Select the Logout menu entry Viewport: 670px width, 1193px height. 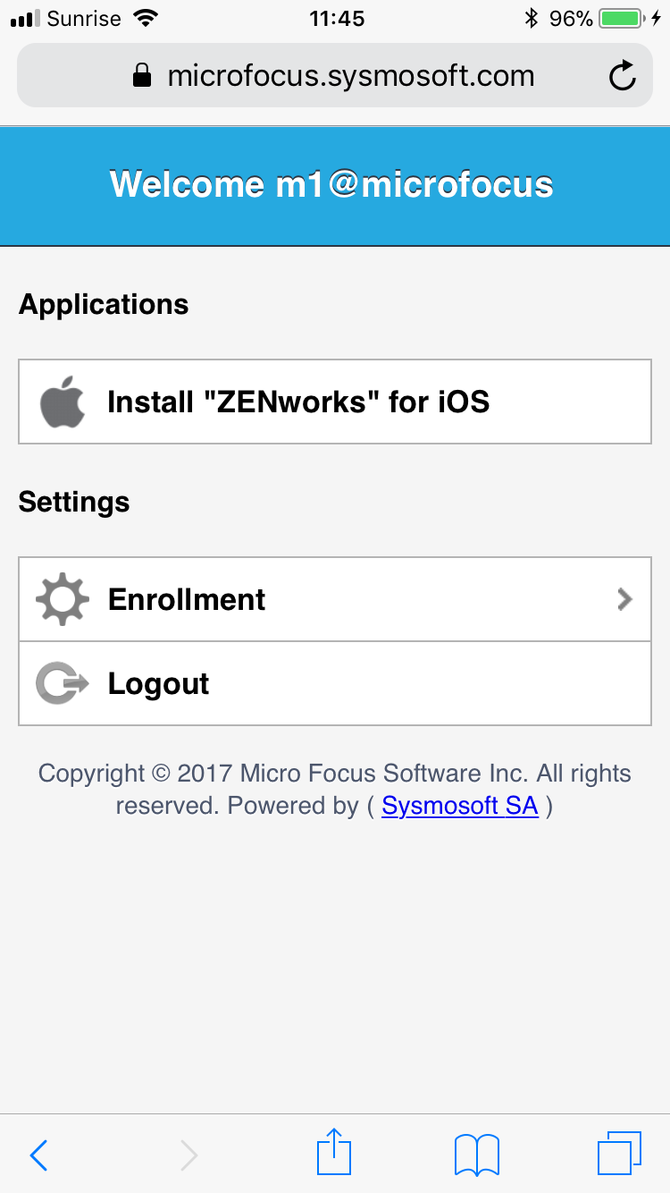335,684
